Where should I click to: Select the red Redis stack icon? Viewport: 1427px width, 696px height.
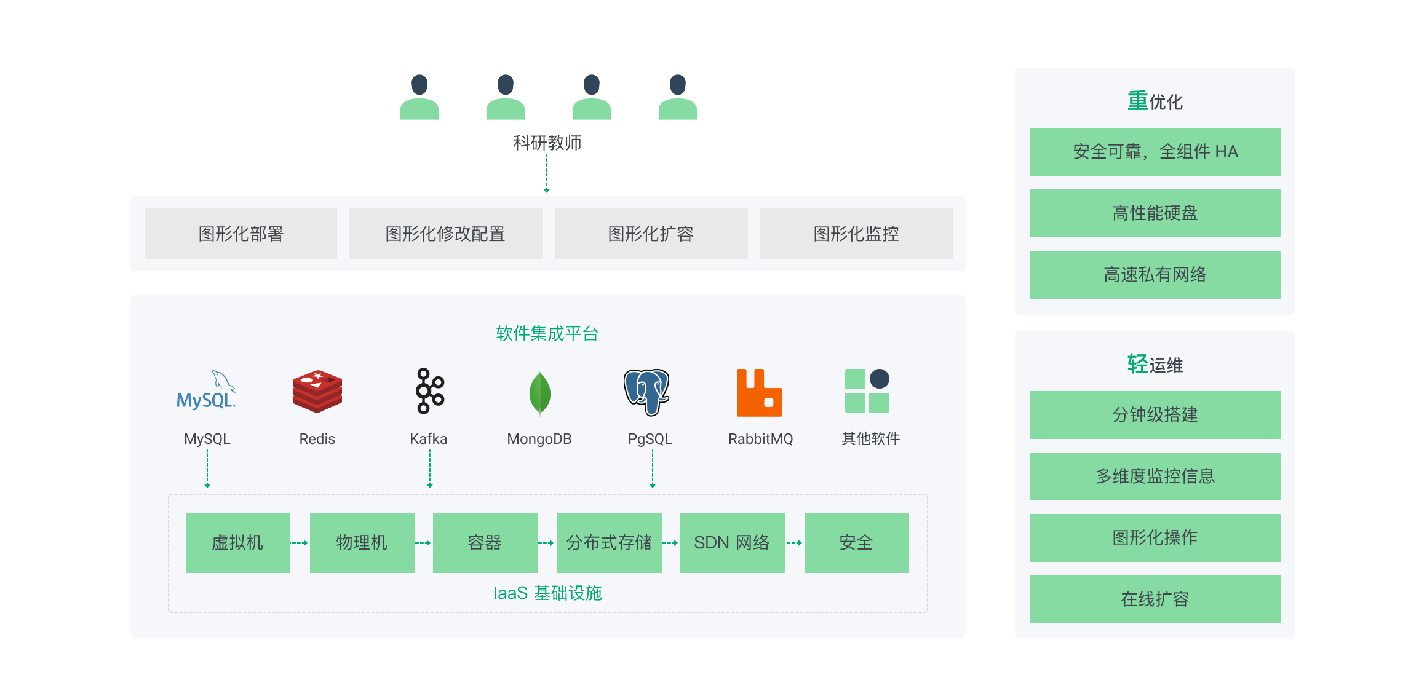317,391
